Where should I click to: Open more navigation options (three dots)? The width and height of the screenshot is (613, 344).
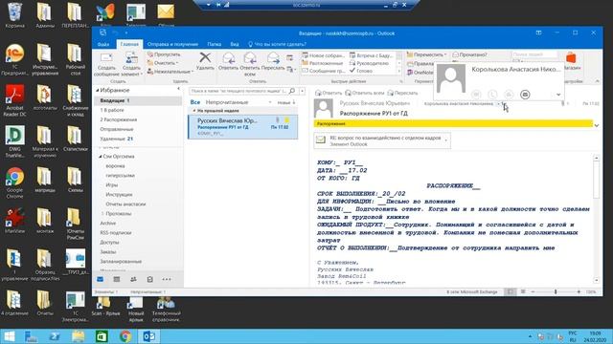point(167,279)
